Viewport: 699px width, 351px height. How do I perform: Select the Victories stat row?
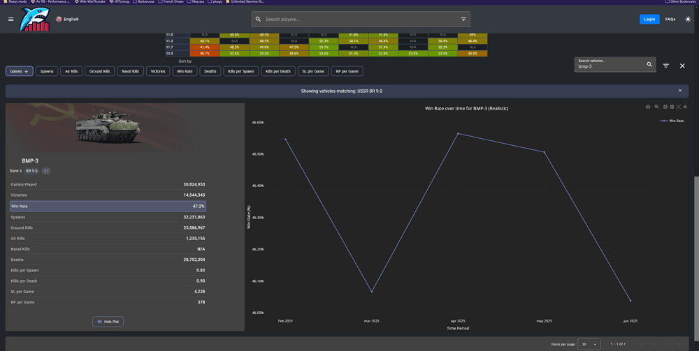tap(108, 195)
